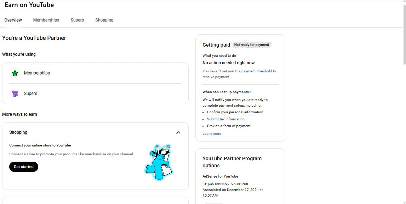Viewport: 406px width, 204px height.
Task: Click the Getting paid heading
Action: tap(216, 45)
